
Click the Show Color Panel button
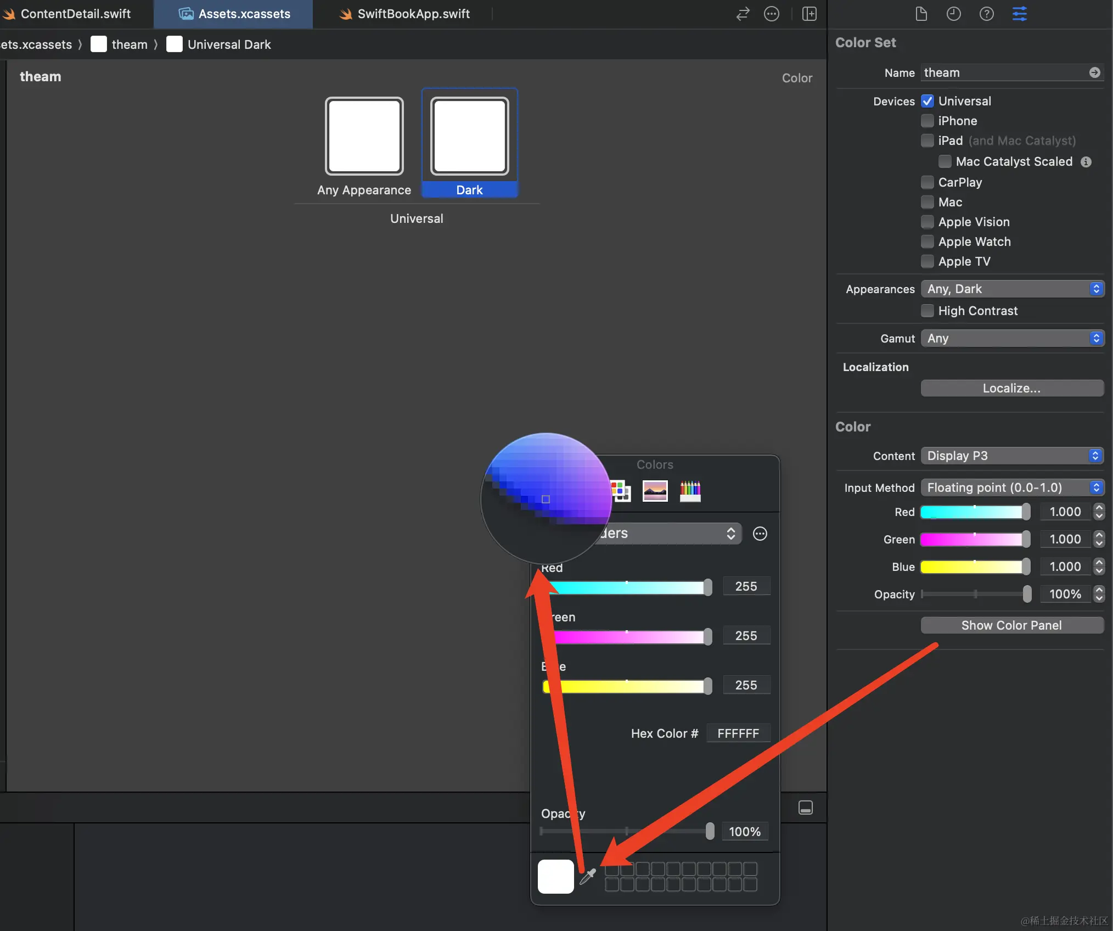(1011, 625)
